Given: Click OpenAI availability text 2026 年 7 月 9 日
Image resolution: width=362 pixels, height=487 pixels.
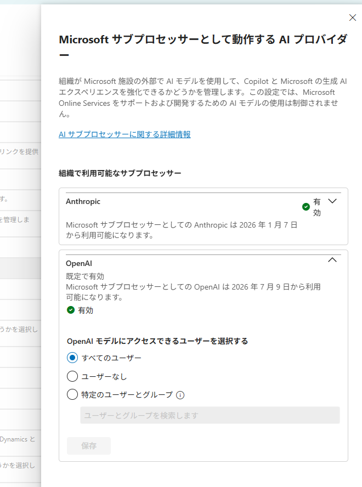Looking at the screenshot, I should pyautogui.click(x=260, y=287).
